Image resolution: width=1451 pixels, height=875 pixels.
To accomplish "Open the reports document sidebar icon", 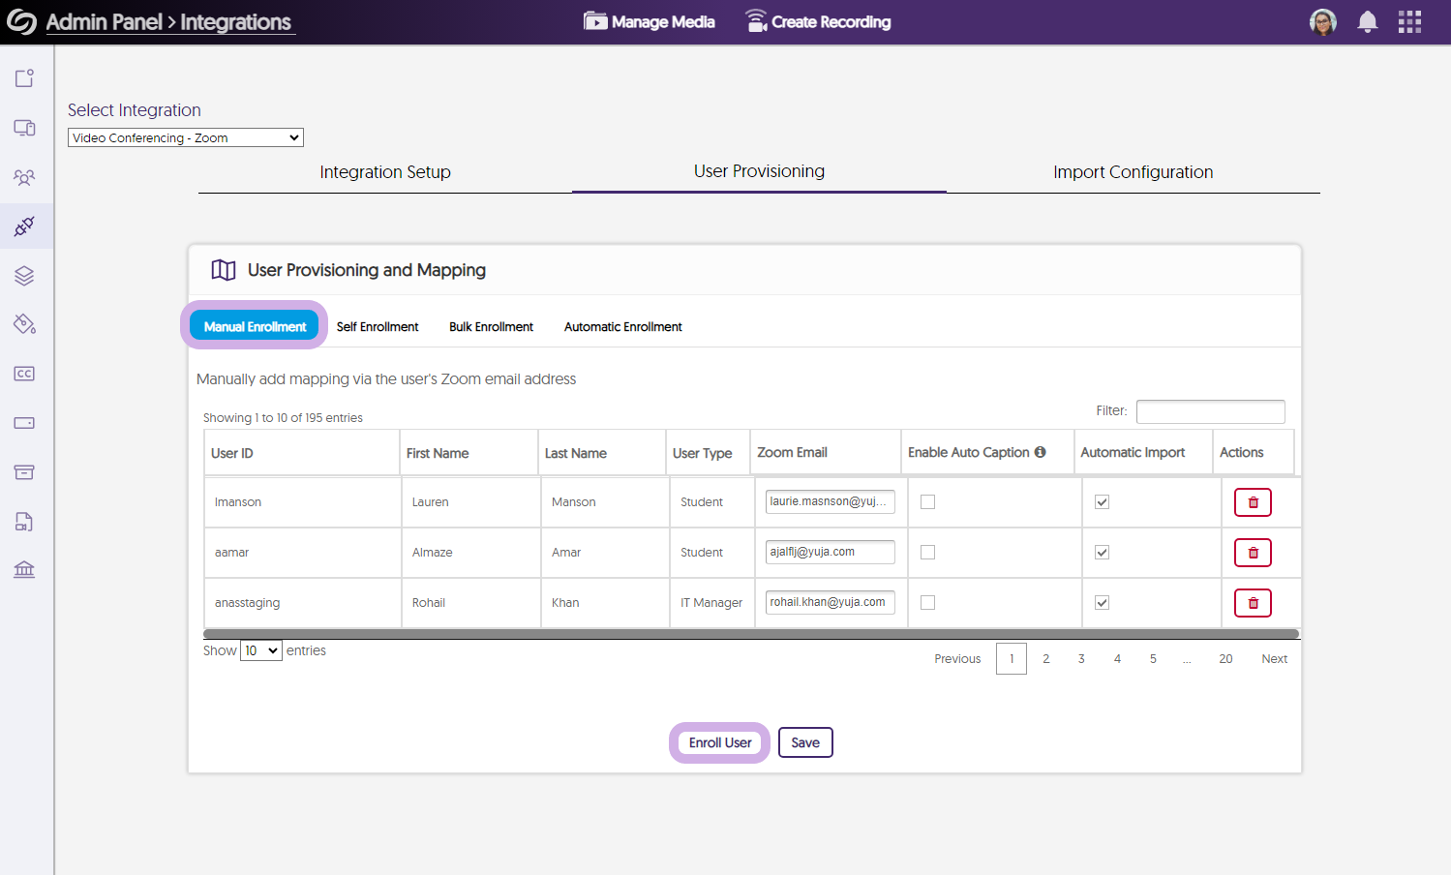I will click(x=24, y=522).
